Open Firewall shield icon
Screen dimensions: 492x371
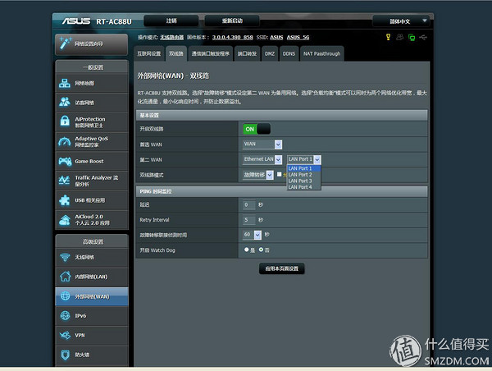65,355
